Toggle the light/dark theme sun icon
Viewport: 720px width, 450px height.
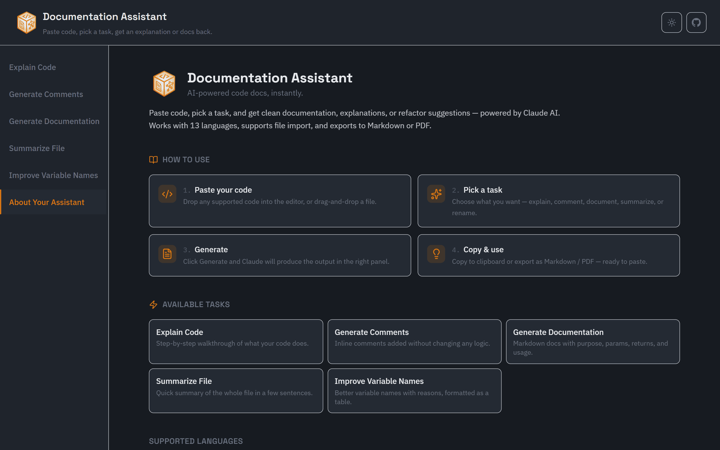pyautogui.click(x=672, y=22)
